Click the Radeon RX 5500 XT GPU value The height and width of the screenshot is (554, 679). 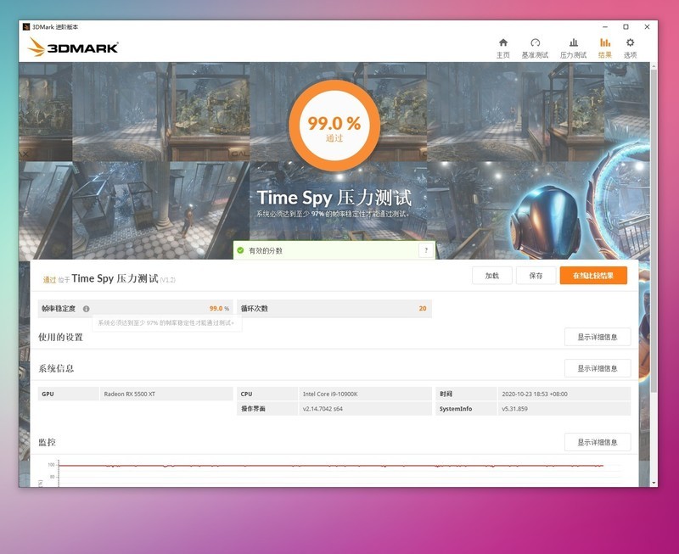coord(130,394)
